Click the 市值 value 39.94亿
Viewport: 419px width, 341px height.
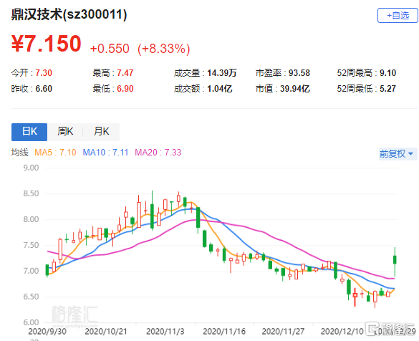(x=295, y=88)
